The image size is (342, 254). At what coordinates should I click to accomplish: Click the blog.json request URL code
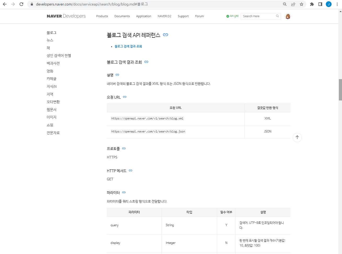(148, 131)
